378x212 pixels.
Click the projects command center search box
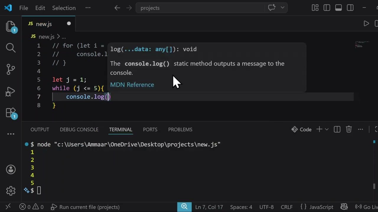(200, 8)
